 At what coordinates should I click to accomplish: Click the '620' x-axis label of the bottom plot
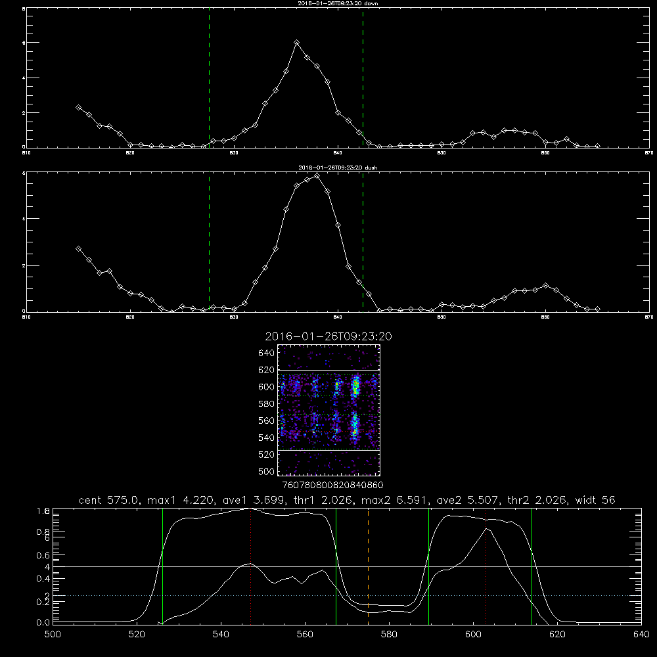557,635
